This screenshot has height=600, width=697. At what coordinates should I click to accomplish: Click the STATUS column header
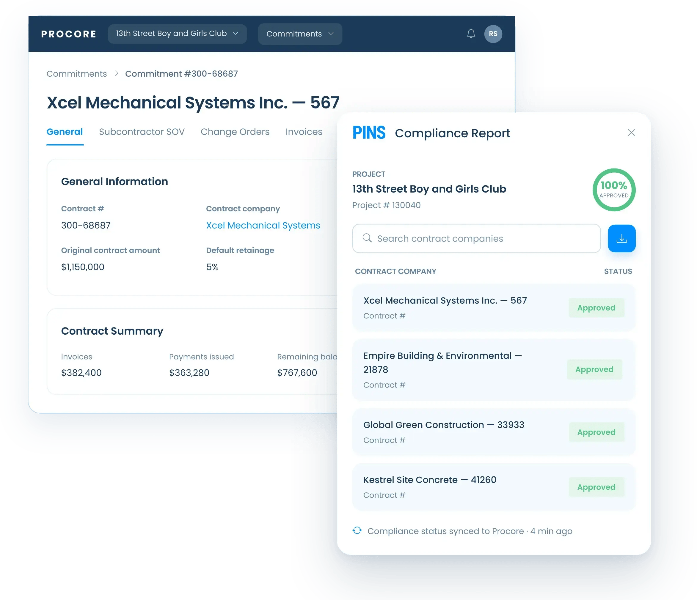pos(618,271)
